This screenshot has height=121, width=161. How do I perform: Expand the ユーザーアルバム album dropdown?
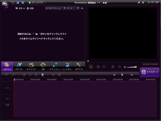pyautogui.click(x=56, y=8)
